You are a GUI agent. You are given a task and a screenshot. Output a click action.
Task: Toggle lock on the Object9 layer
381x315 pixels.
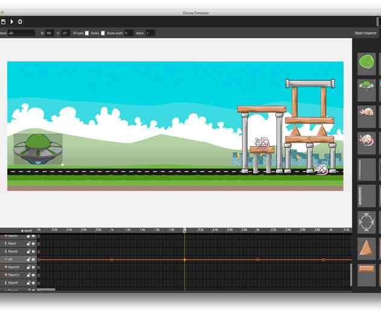28,283
